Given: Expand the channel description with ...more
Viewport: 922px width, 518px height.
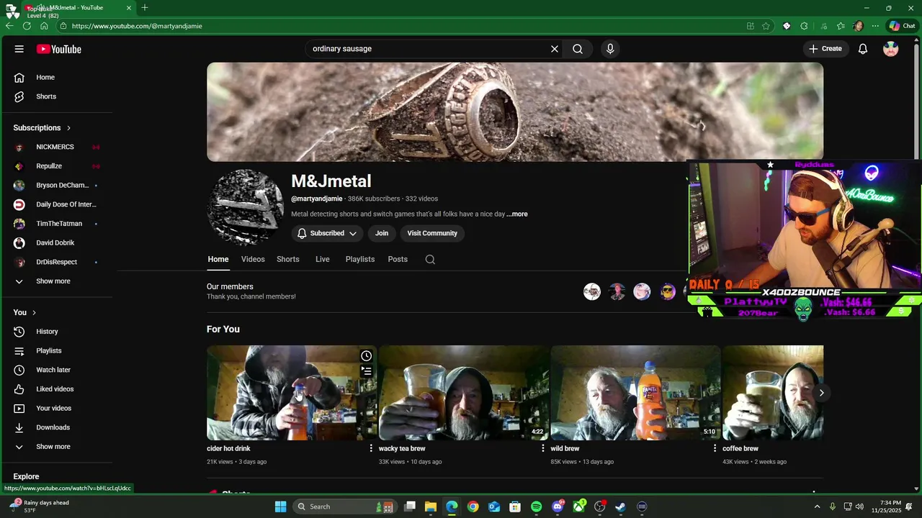Looking at the screenshot, I should [x=517, y=214].
